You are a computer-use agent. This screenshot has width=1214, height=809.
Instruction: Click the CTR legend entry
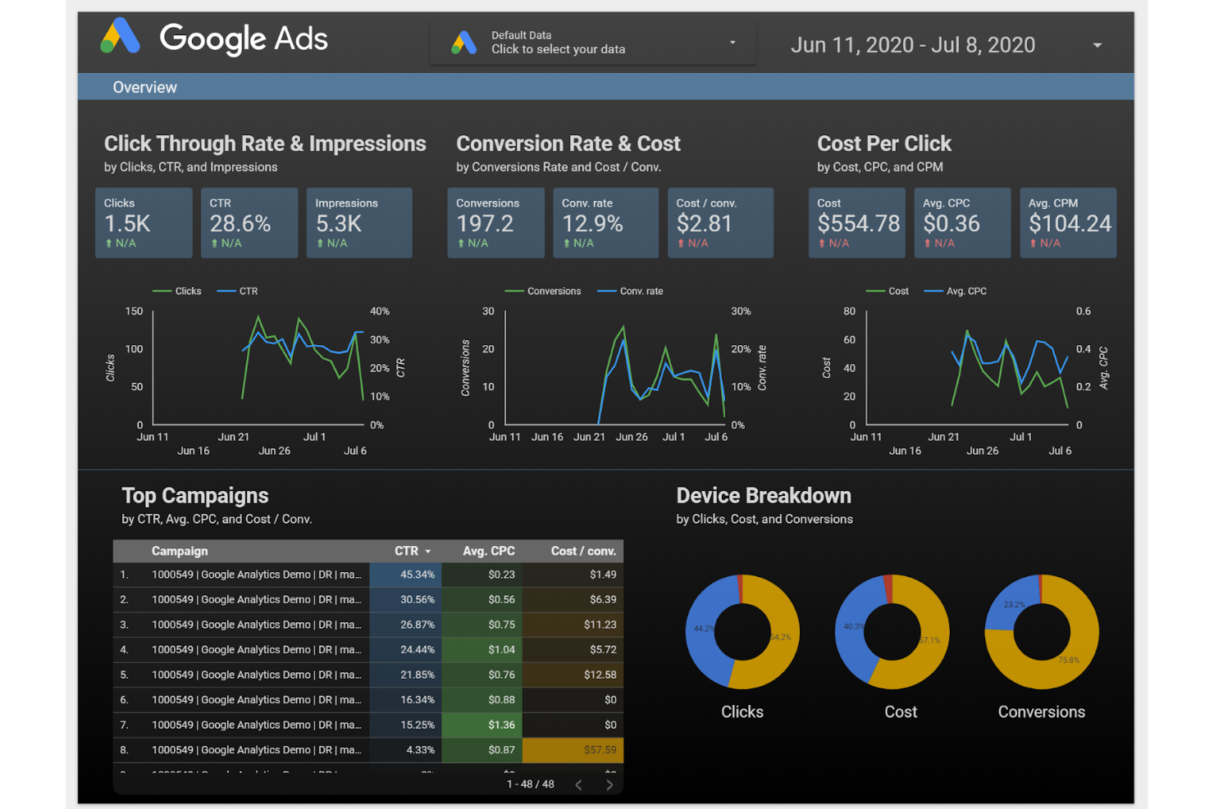point(238,291)
